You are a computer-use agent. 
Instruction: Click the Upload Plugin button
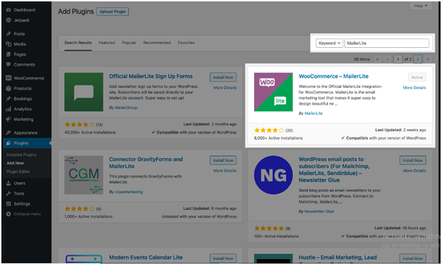(x=113, y=11)
